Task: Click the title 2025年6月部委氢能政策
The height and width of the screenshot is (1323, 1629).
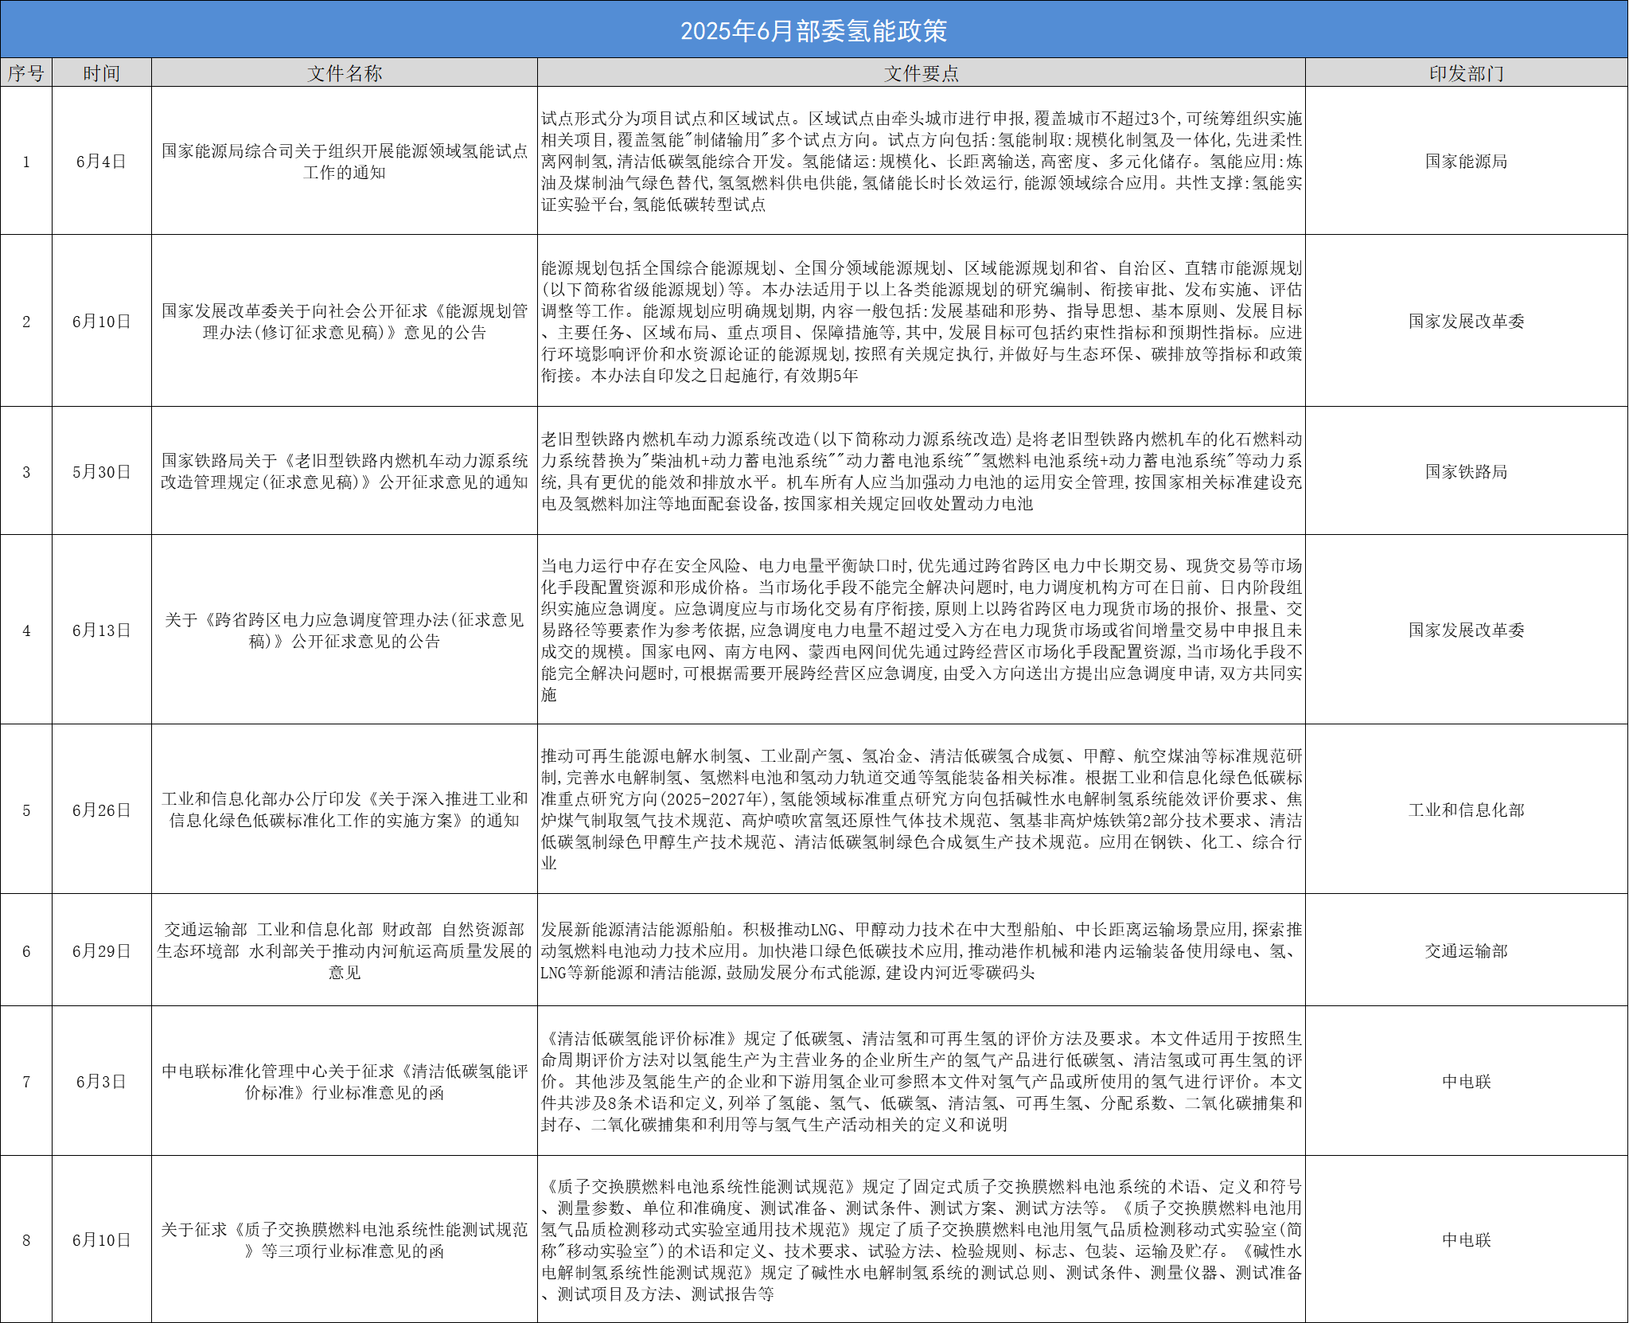Action: 813,30
